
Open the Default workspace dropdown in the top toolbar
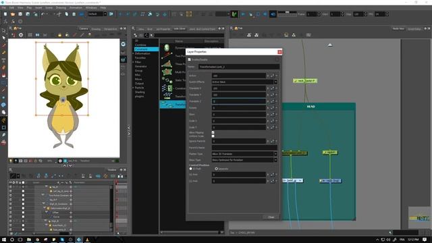(x=97, y=13)
